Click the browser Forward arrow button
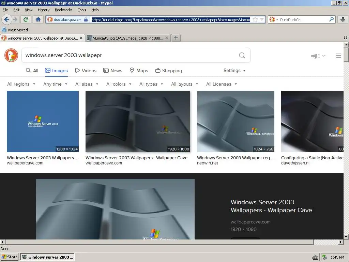This screenshot has height=262, width=349. pos(15,19)
